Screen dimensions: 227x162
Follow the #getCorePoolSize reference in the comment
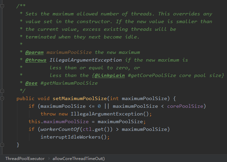pos(152,75)
